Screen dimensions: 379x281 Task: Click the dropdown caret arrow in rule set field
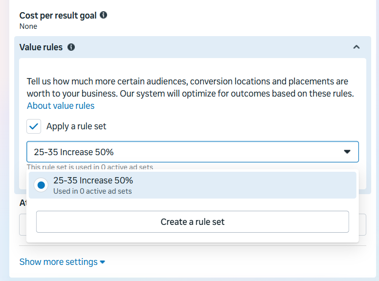point(347,152)
